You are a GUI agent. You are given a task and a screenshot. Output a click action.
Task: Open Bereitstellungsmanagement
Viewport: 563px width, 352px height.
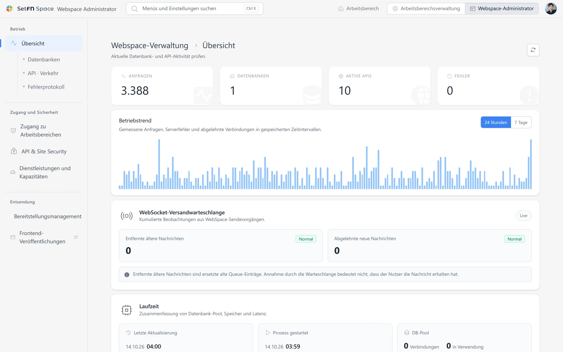(x=44, y=216)
